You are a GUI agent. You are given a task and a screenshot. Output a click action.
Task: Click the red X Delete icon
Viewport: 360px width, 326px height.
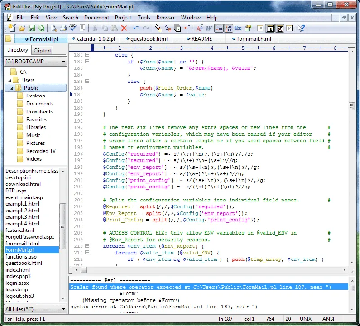pos(124,28)
